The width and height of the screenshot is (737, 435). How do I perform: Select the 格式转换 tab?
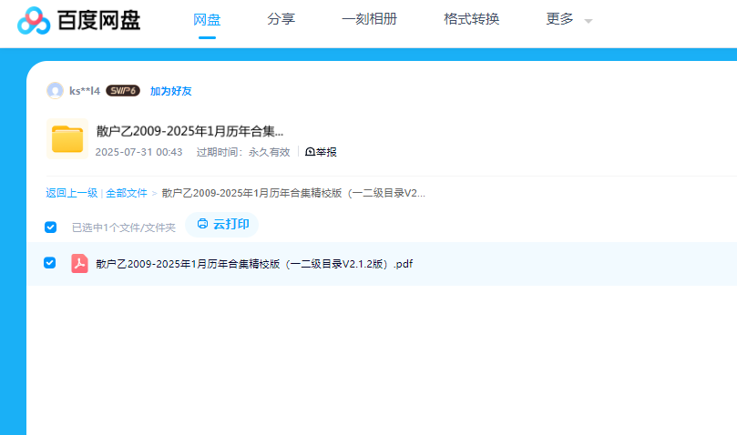(x=471, y=19)
